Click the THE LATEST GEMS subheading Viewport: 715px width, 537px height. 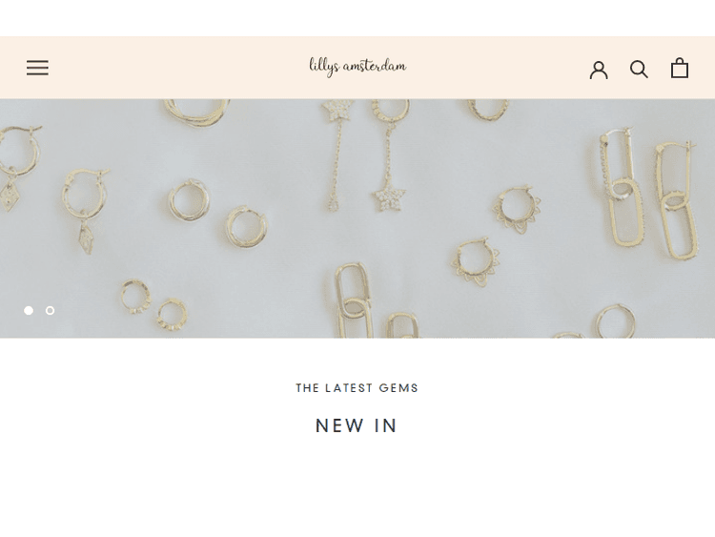tap(357, 388)
